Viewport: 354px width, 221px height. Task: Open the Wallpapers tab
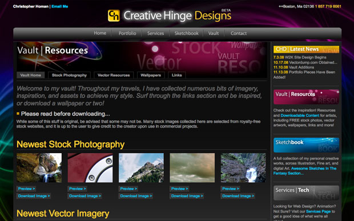tap(151, 75)
